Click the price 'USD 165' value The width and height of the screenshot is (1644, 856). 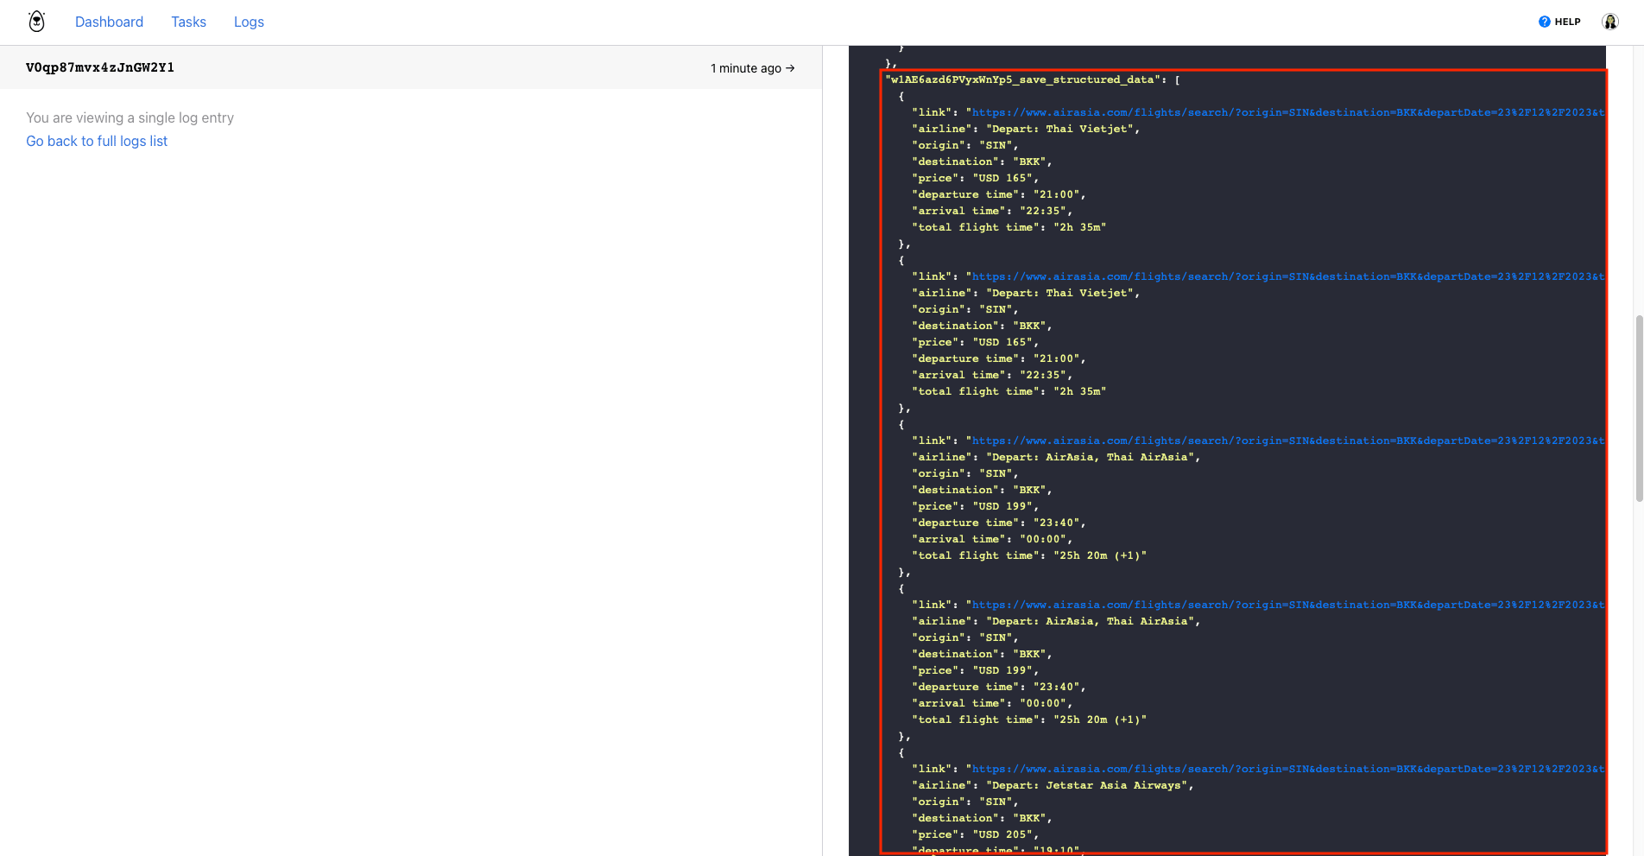[1004, 177]
